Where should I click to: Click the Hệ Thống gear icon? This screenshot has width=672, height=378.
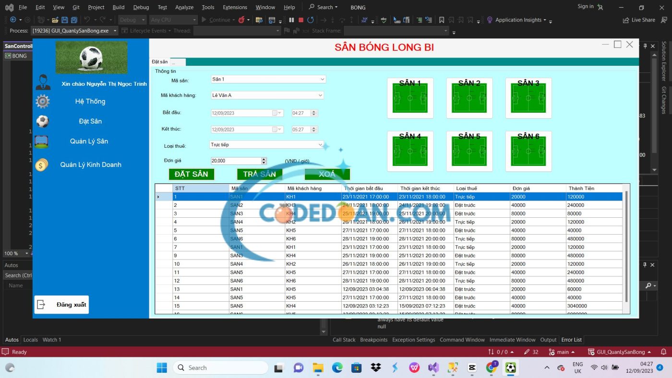43,101
